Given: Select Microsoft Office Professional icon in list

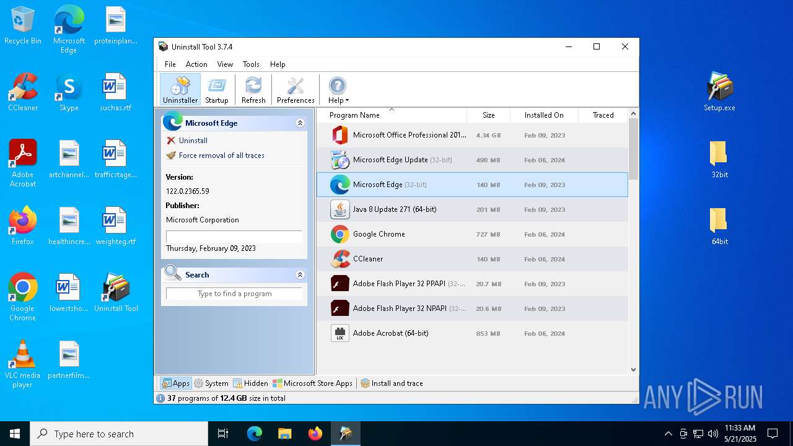Looking at the screenshot, I should coord(340,135).
